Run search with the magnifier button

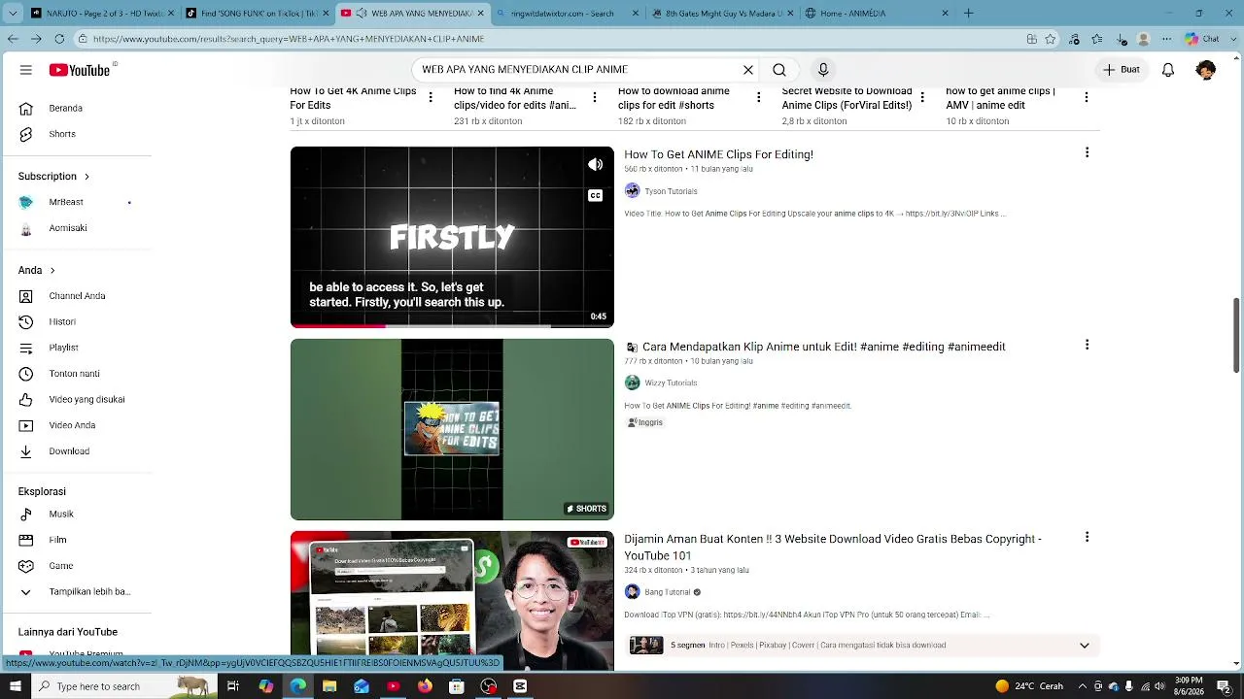(x=779, y=70)
